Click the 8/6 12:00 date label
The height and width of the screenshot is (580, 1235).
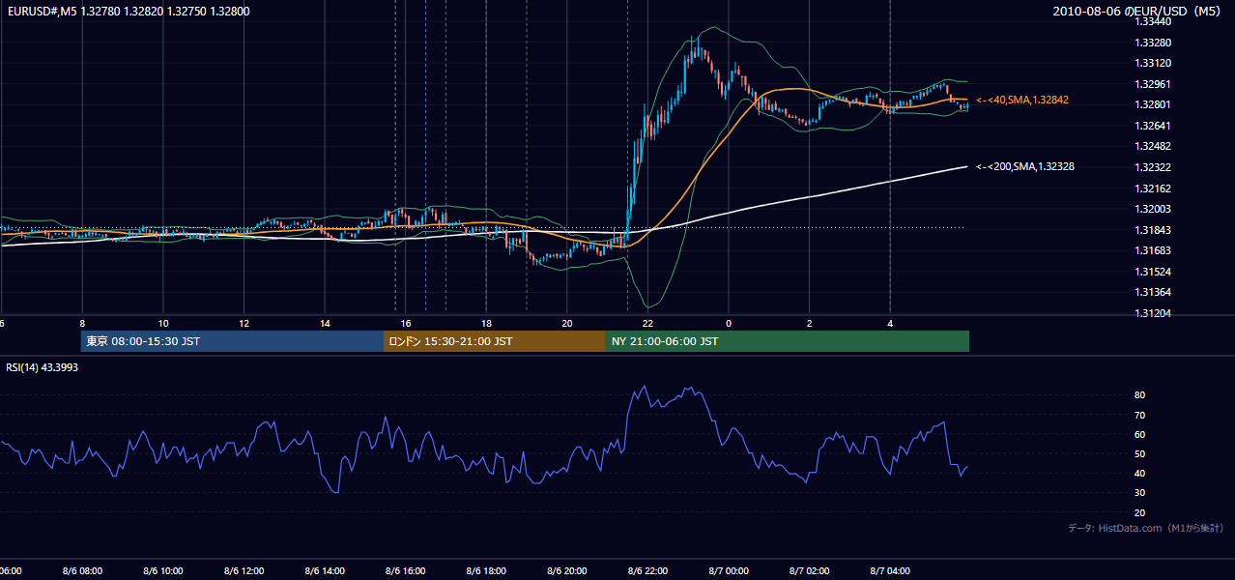point(244,571)
